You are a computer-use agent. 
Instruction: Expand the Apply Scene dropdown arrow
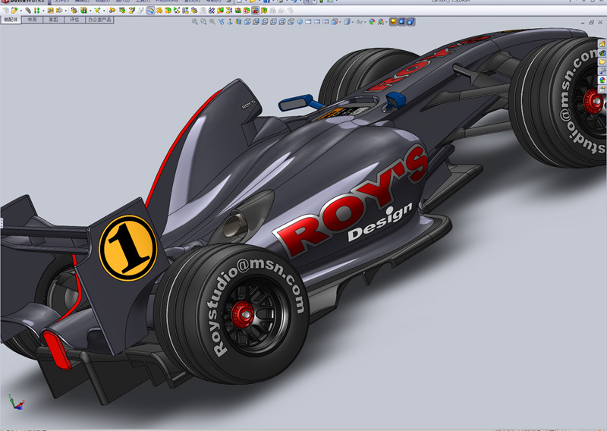tap(386, 22)
